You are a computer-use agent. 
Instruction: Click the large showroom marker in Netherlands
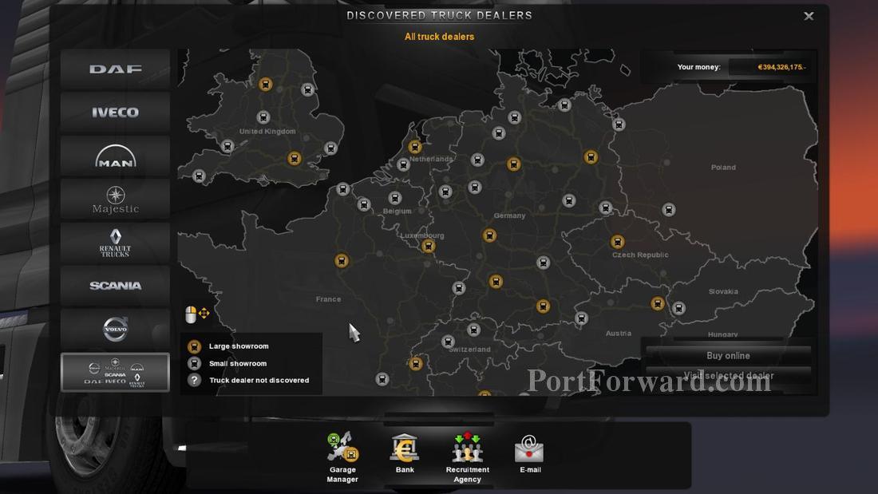pos(414,147)
